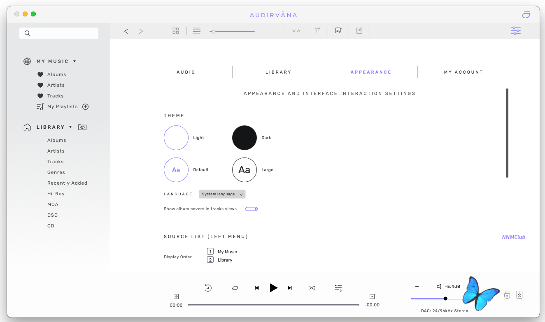The height and width of the screenshot is (322, 545).
Task: Open Artists under Library section
Action: 56,151
